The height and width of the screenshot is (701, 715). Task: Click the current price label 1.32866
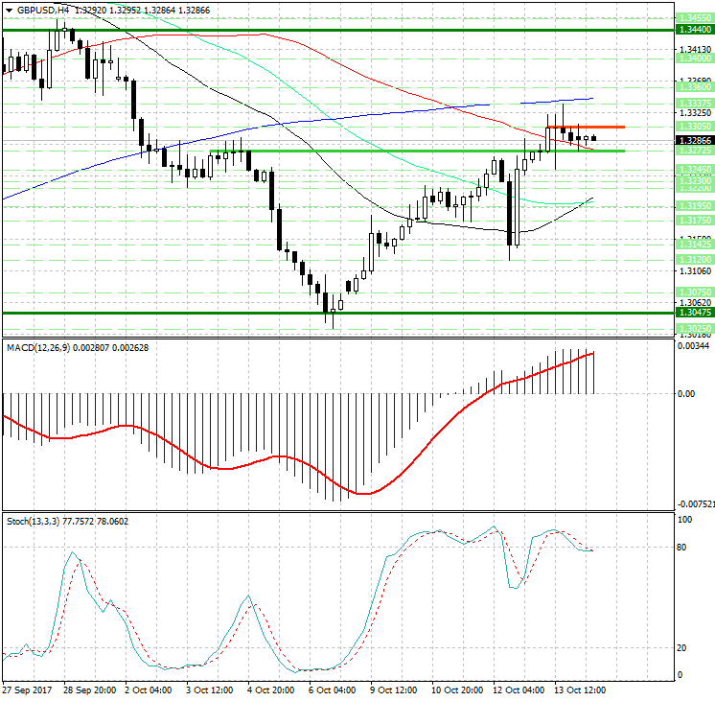695,141
